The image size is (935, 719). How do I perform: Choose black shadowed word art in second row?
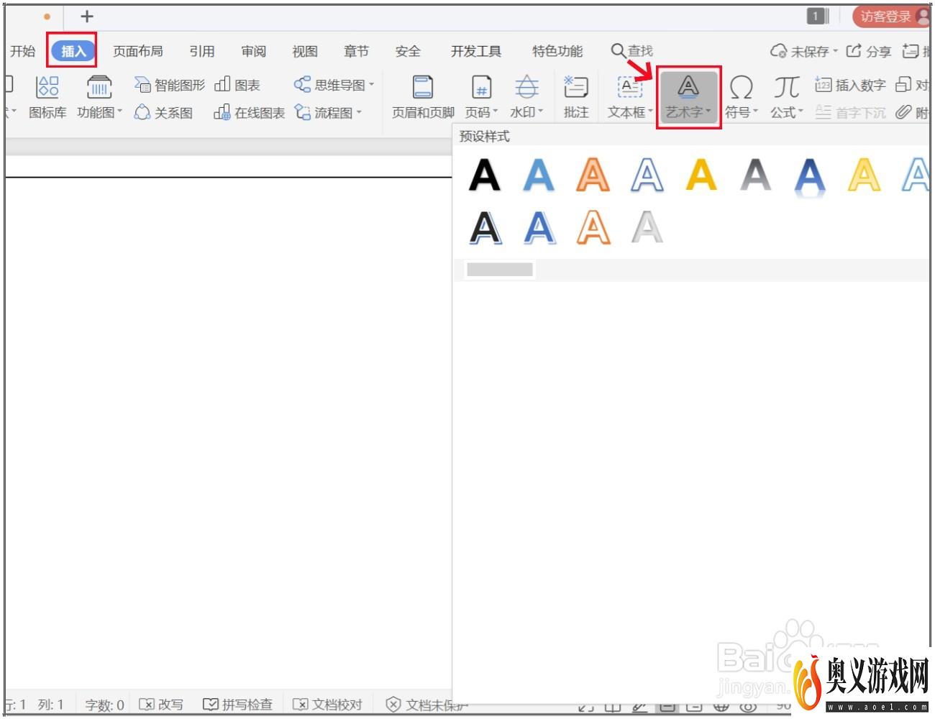click(485, 228)
